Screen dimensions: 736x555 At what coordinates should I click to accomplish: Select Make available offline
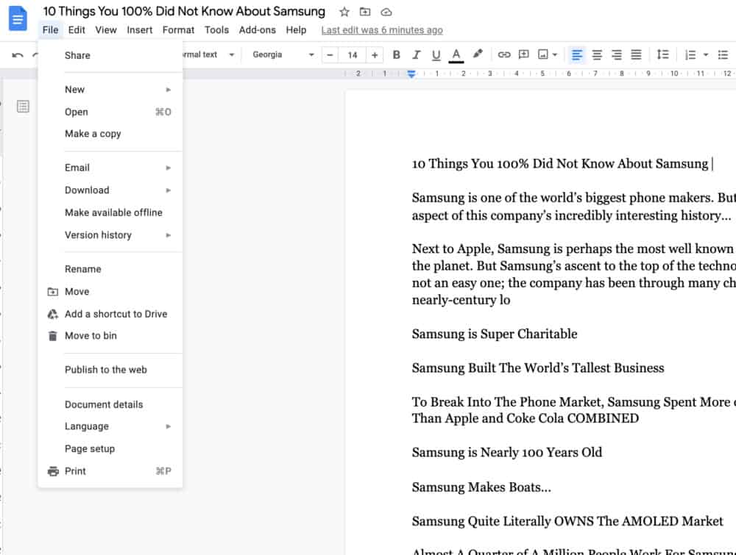[110, 213]
